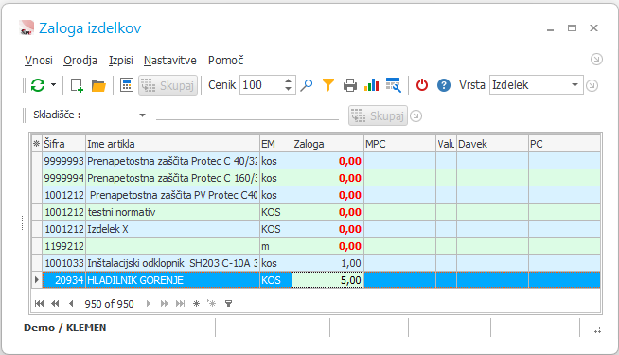The width and height of the screenshot is (619, 355).
Task: Click the navigator bookmark asterisk icon
Action: 196,303
